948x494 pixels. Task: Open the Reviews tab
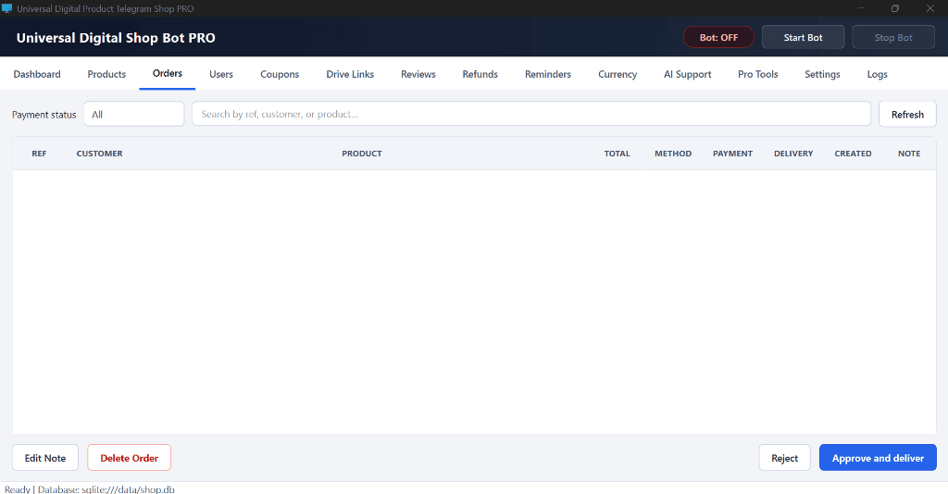pos(418,74)
